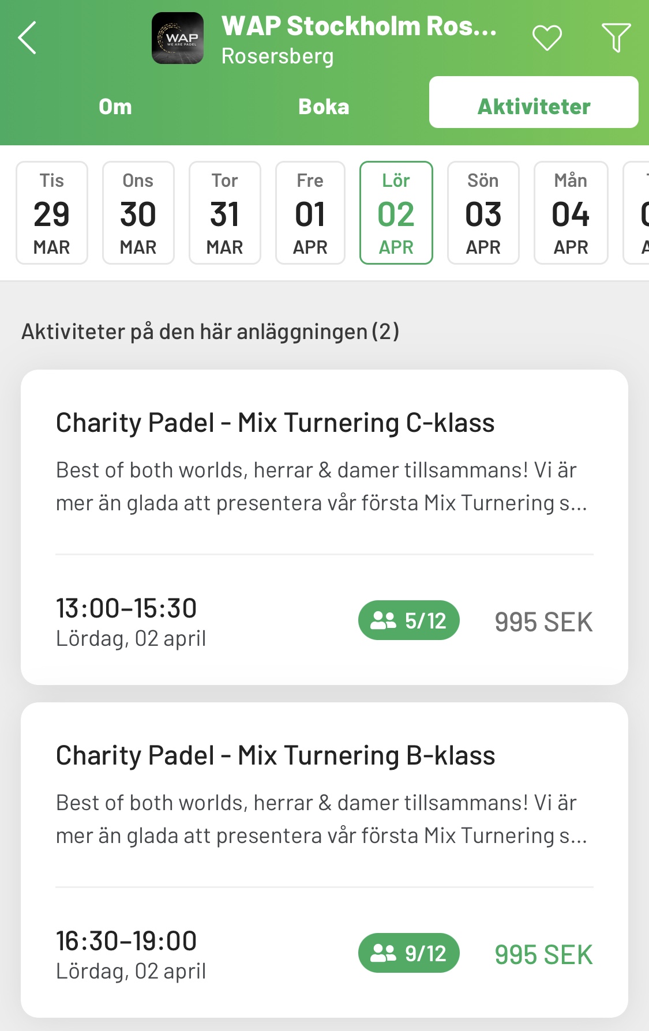Switch to the Boka tab

[324, 107]
